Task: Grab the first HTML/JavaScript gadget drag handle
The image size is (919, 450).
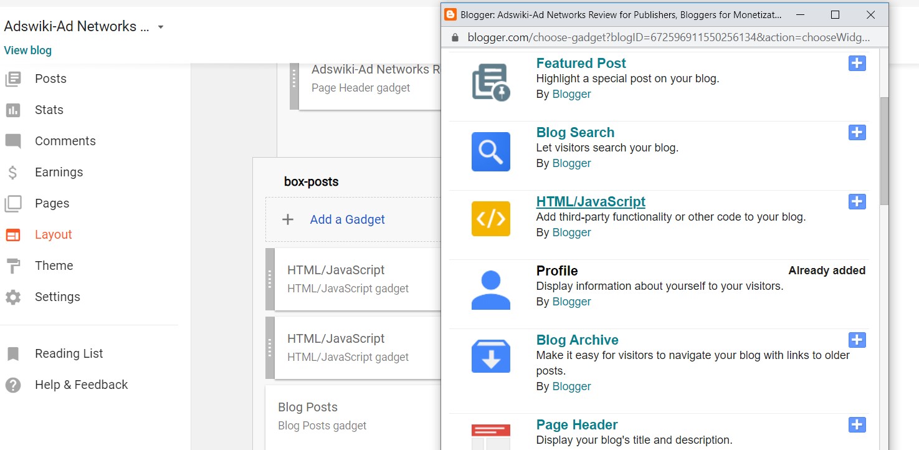Action: [270, 279]
